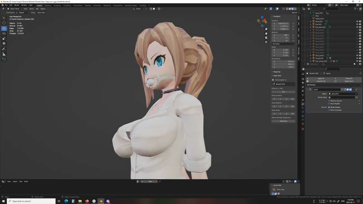This screenshot has width=363, height=204.
Task: Select the Rotate tool
Action: tap(4, 34)
